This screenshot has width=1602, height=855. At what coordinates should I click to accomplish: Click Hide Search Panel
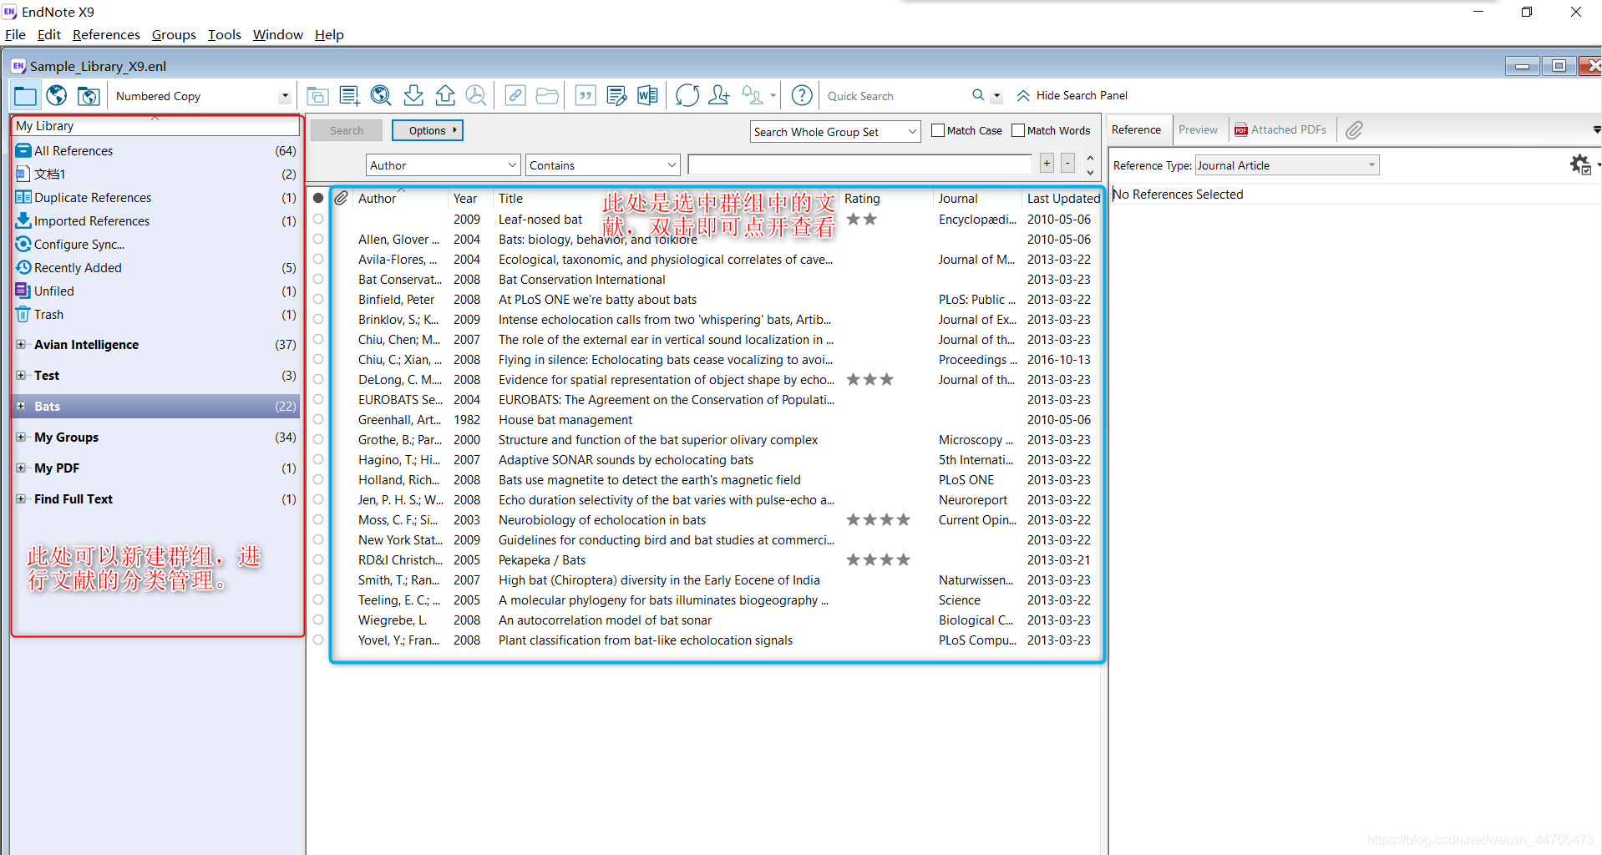(x=1072, y=95)
